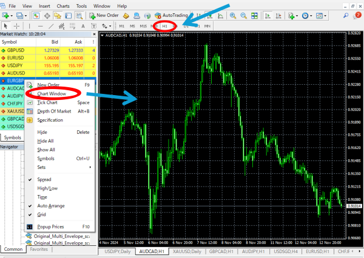Image resolution: width=364 pixels, height=258 pixels.
Task: Open chart Templates icon
Action: tap(320, 16)
